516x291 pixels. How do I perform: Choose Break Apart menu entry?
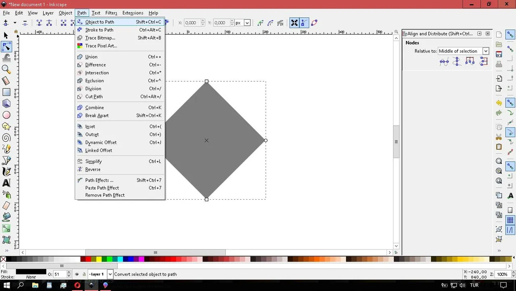pos(120,116)
